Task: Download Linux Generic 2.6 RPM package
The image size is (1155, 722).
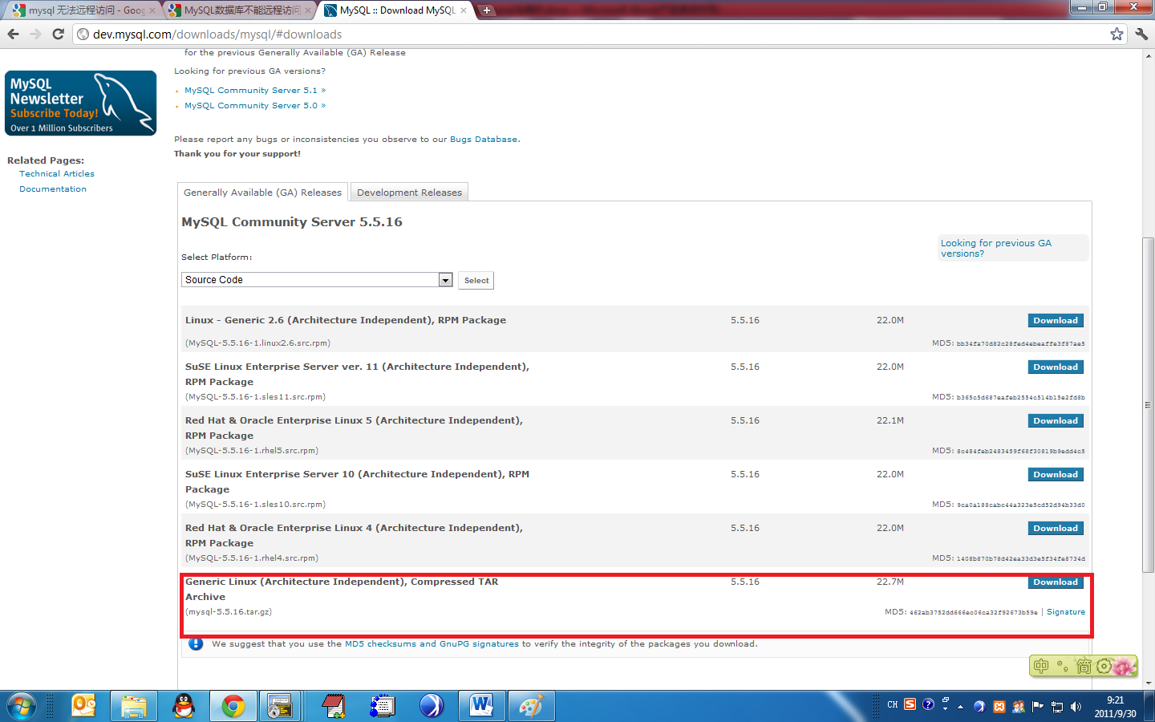Action: point(1056,320)
